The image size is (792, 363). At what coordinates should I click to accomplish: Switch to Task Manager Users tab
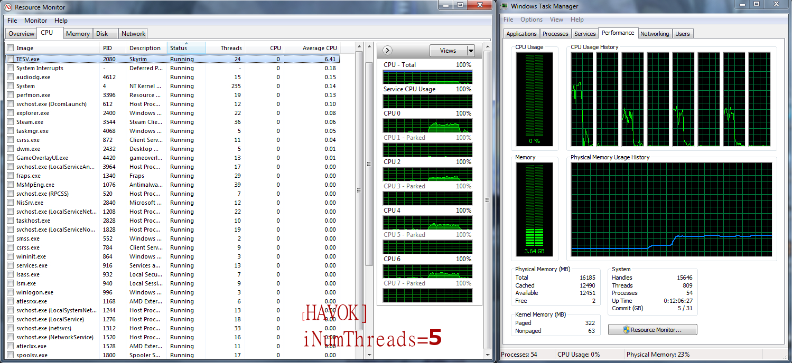tap(683, 34)
